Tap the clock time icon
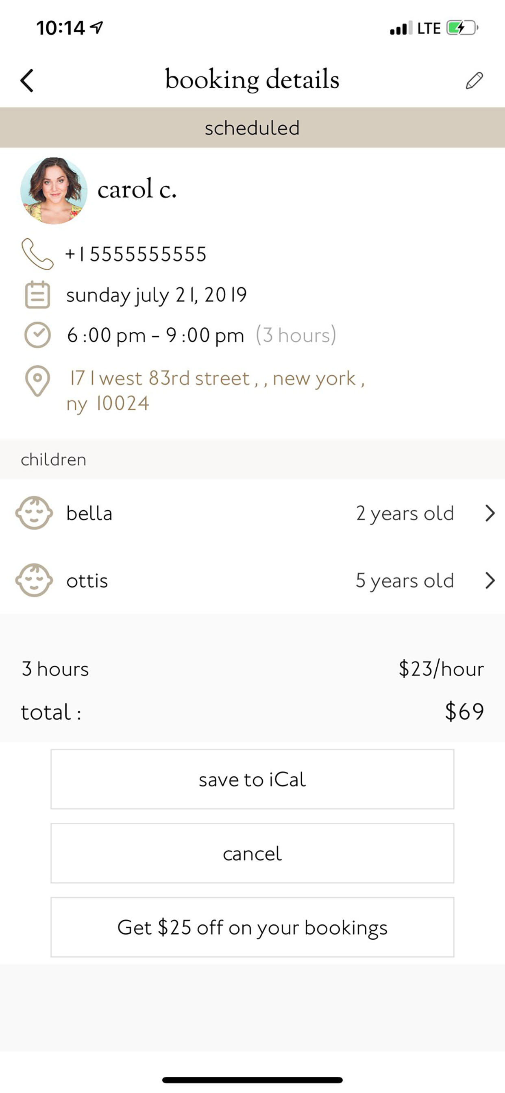The image size is (505, 1093). click(37, 335)
